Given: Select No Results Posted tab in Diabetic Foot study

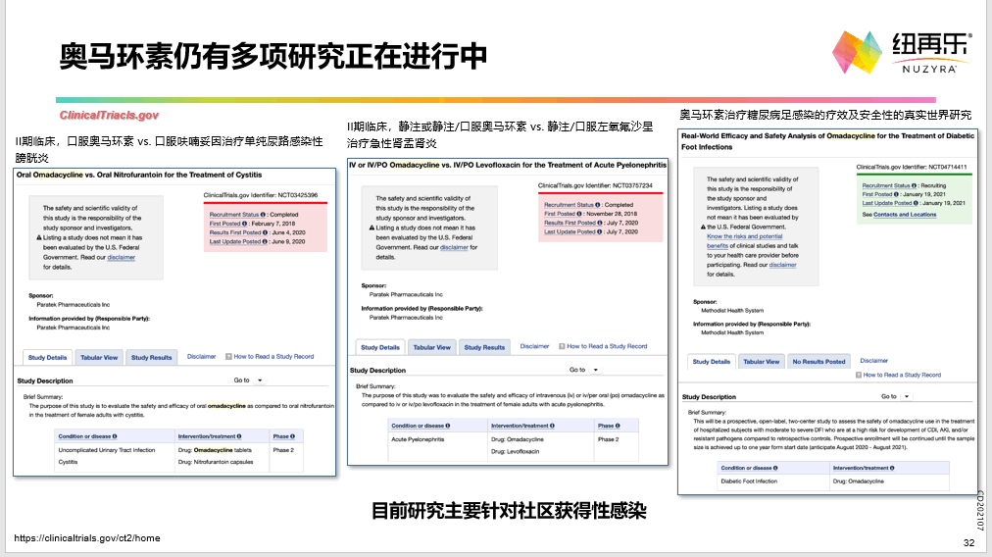Looking at the screenshot, I should click(x=818, y=362).
